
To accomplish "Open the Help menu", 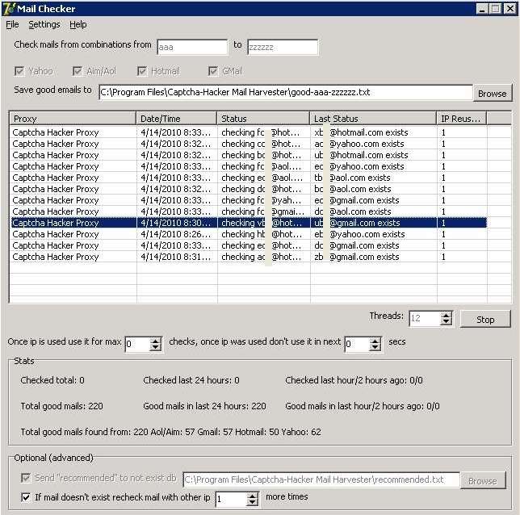I will coord(78,24).
